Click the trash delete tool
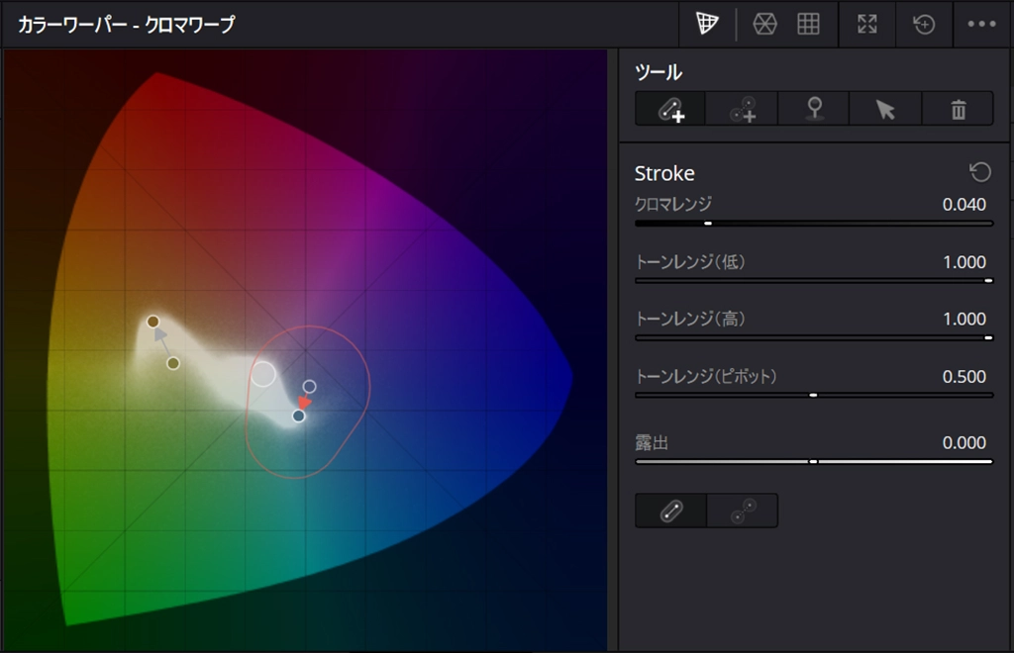The width and height of the screenshot is (1014, 653). [958, 109]
